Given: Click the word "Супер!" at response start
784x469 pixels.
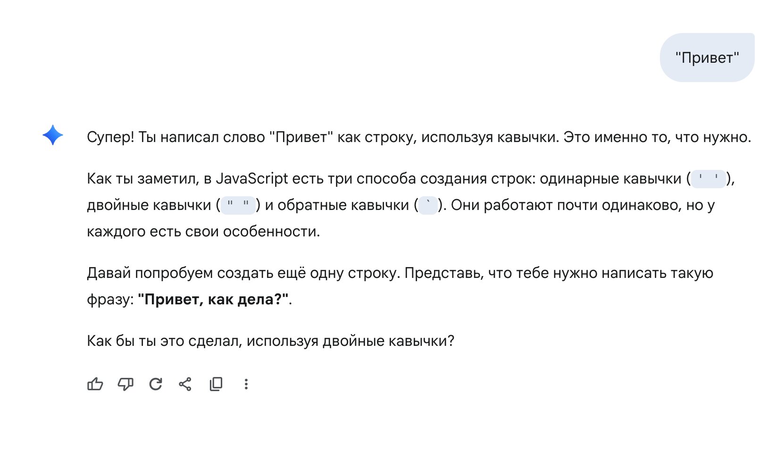Looking at the screenshot, I should [111, 137].
